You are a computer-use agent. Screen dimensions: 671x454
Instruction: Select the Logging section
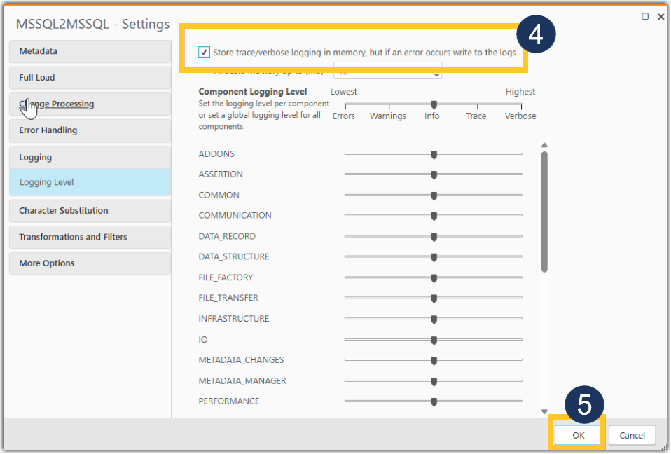[x=89, y=157]
